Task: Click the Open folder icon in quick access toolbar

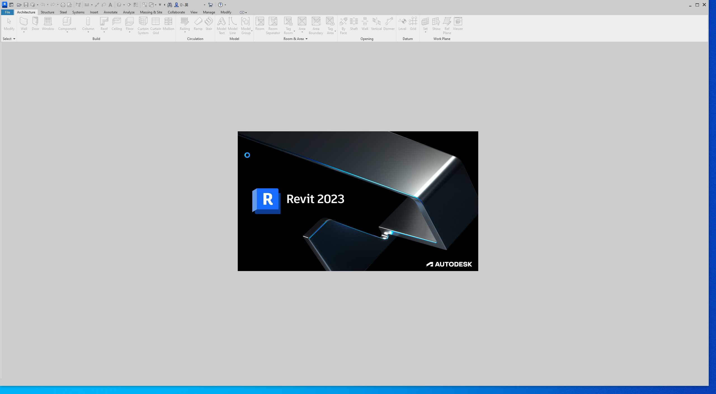Action: coord(19,5)
